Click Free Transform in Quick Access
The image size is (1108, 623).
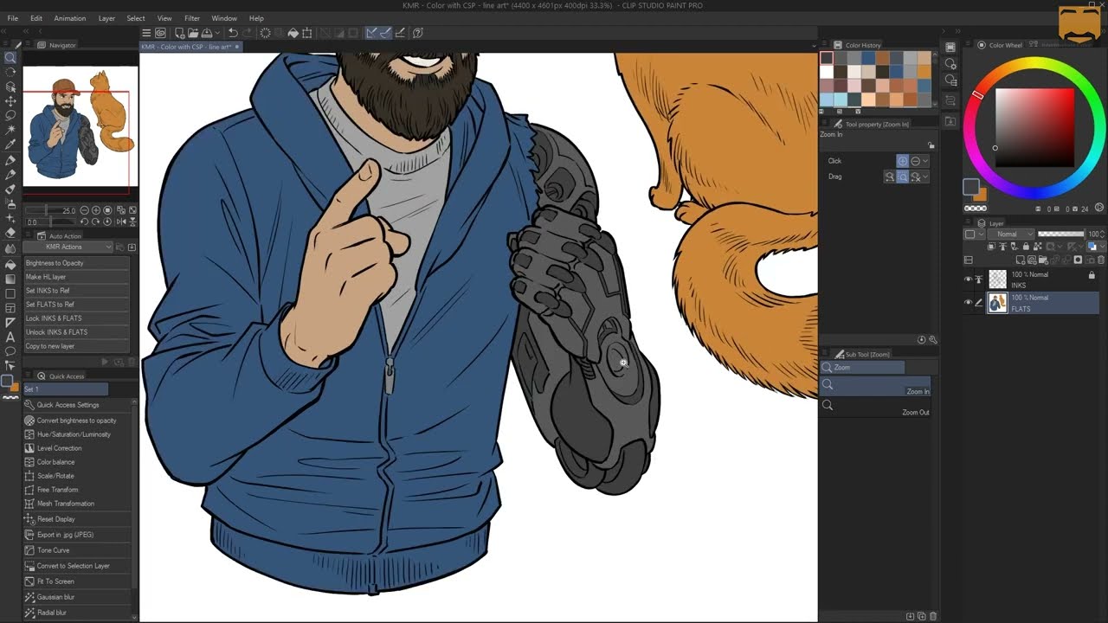click(x=77, y=490)
